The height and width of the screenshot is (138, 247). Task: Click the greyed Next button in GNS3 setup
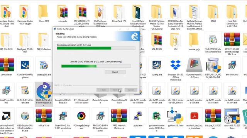click(116, 90)
